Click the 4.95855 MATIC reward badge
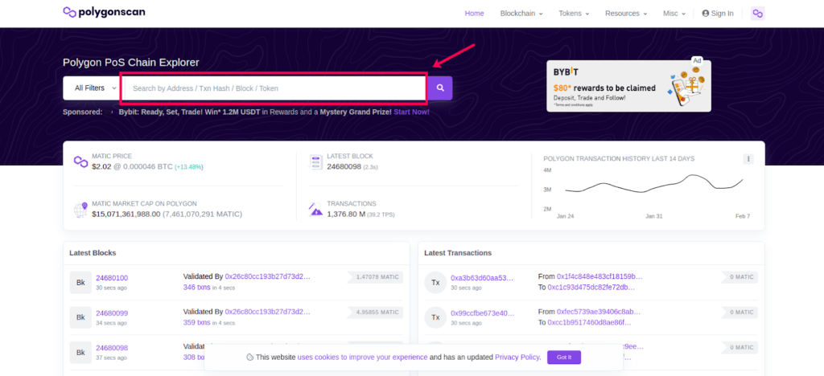Viewport: 824px width, 376px height. [375, 312]
